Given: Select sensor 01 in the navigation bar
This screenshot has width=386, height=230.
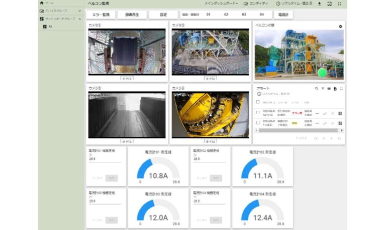Looking at the screenshot, I should click(x=208, y=15).
